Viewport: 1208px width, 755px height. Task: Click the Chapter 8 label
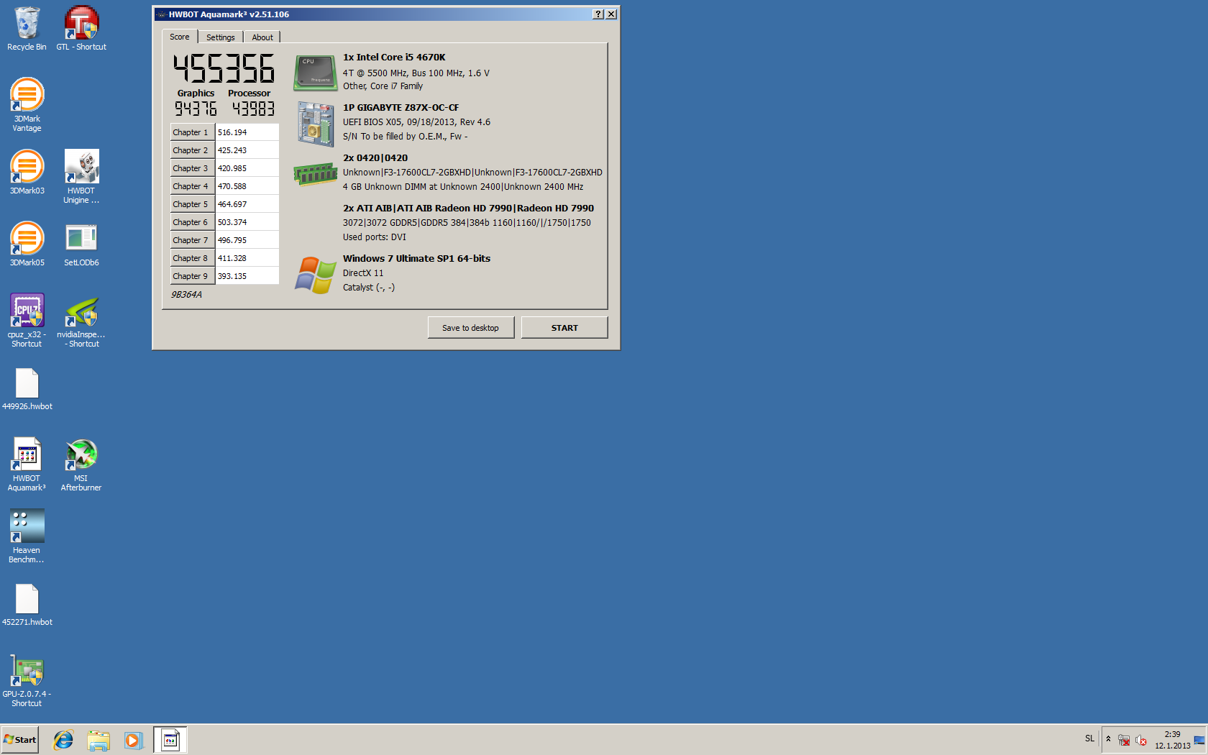192,258
